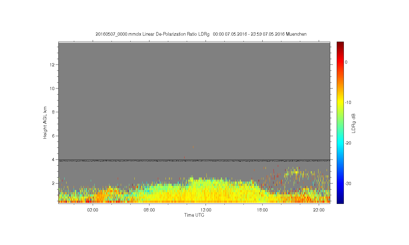Click the height tick label 6

pyautogui.click(x=54, y=136)
